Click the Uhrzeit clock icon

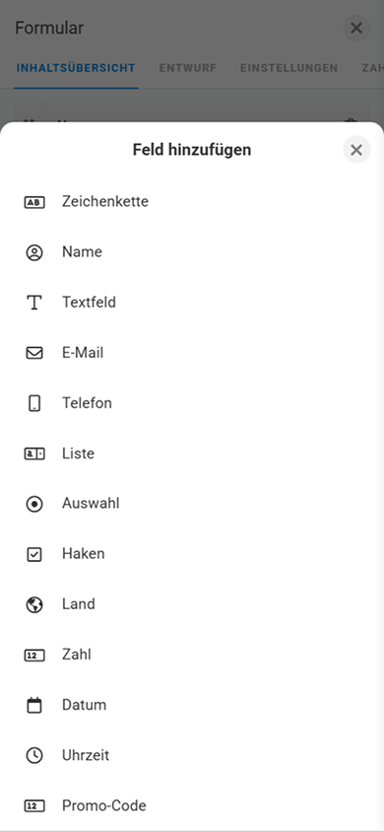(34, 755)
